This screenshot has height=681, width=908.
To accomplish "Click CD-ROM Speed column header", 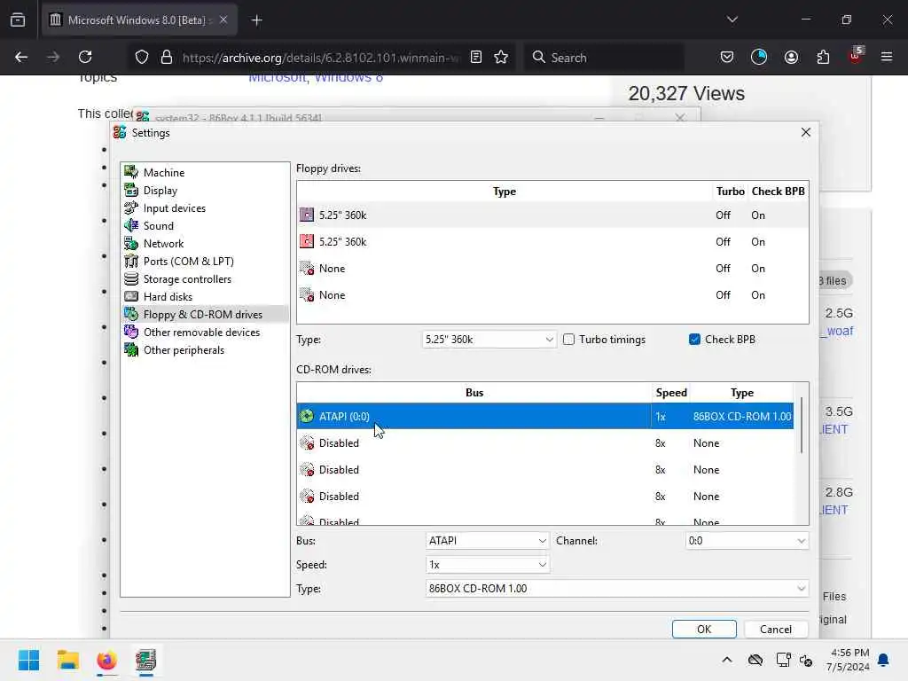I will [x=671, y=393].
